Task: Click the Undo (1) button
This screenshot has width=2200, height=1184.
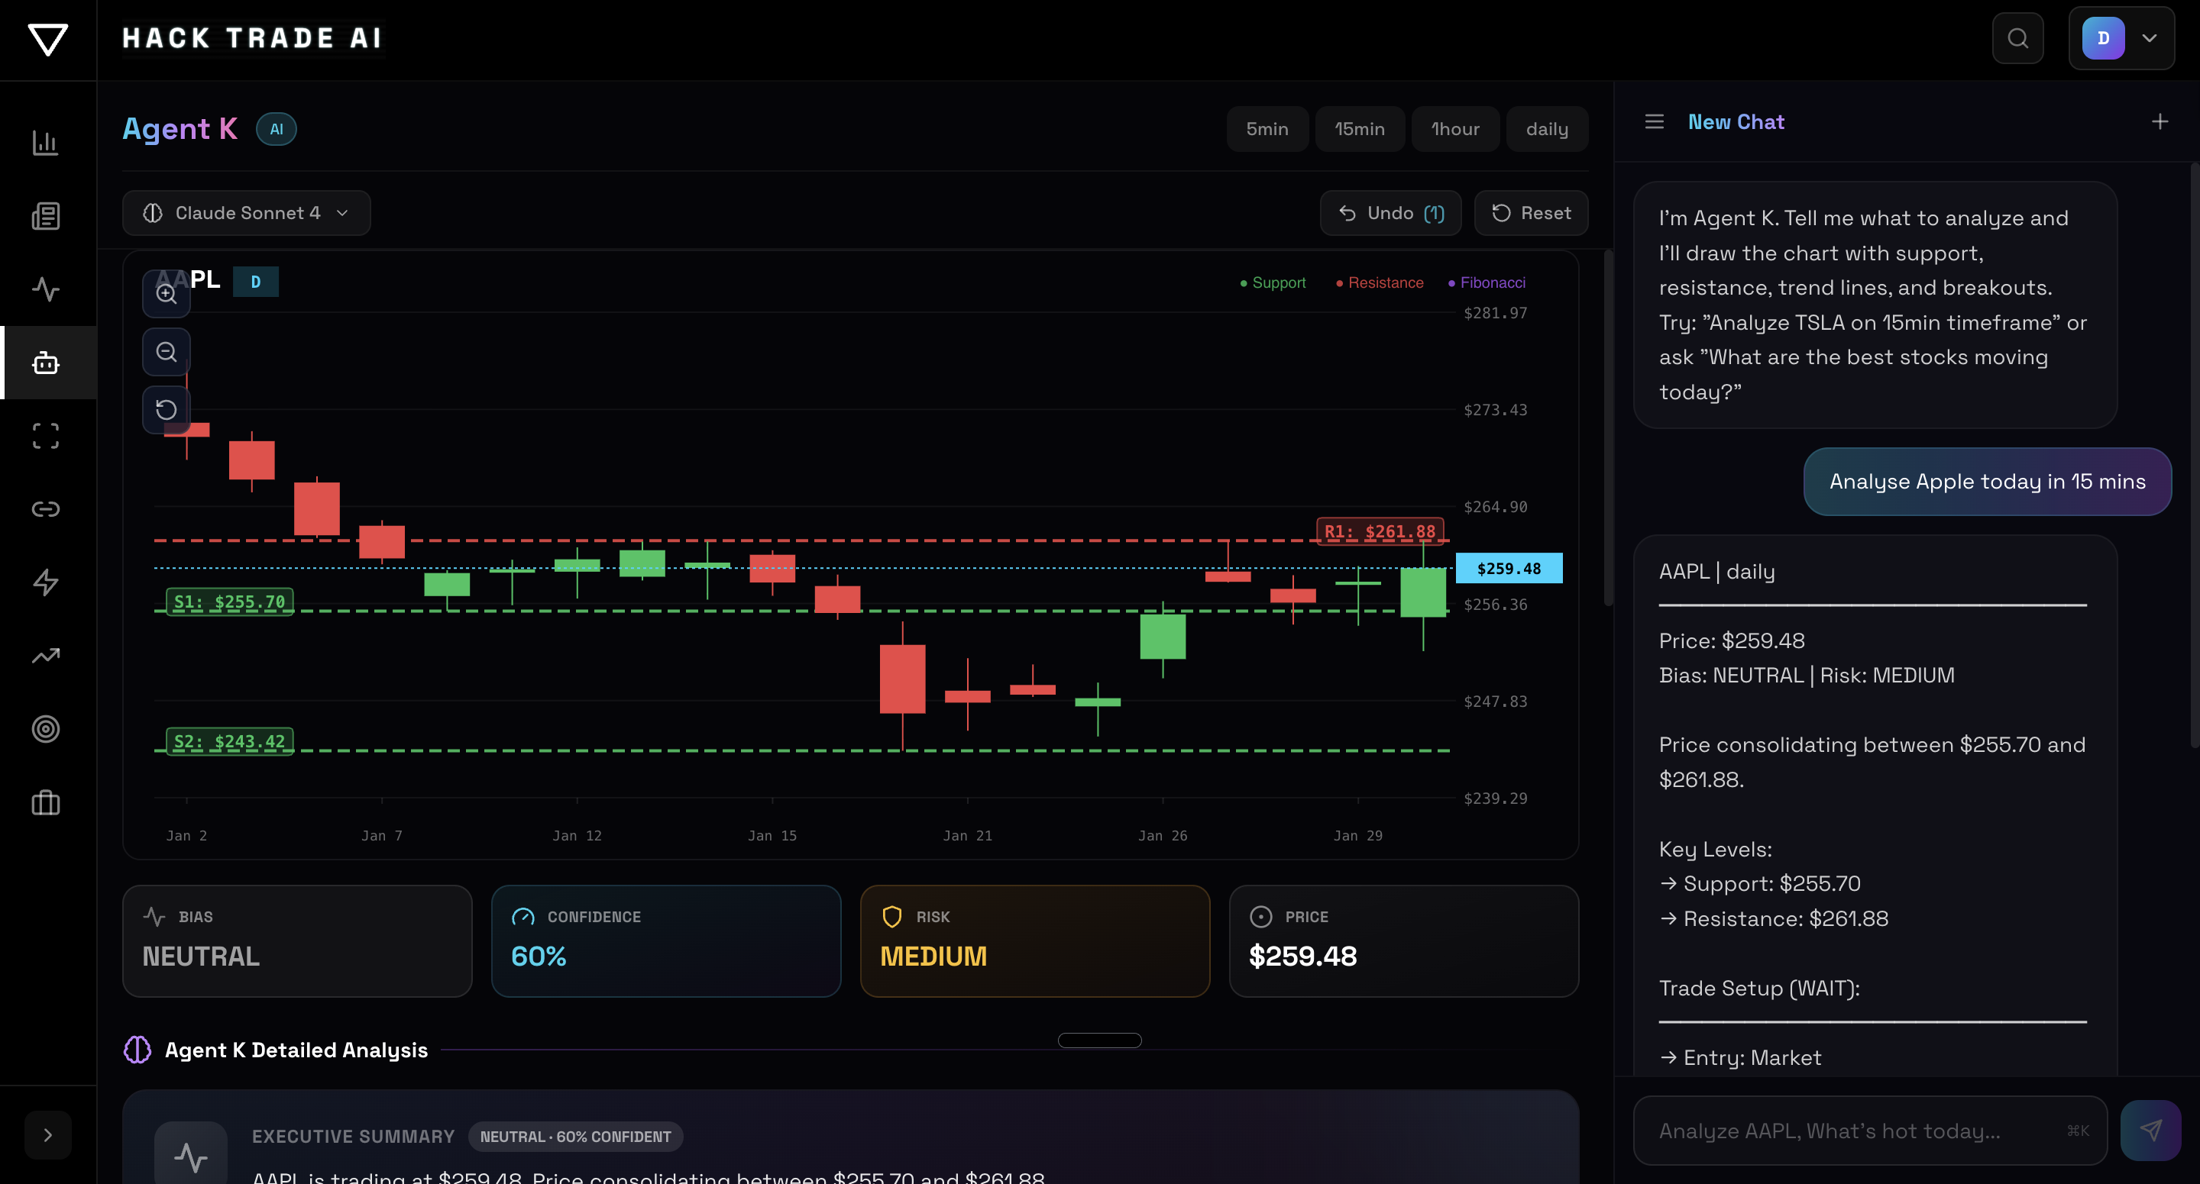Action: click(1390, 212)
